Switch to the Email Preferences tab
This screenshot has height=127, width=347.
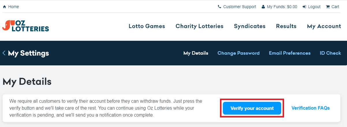pyautogui.click(x=290, y=53)
